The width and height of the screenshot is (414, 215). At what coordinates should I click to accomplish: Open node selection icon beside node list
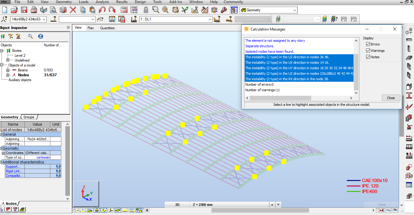click(x=4, y=19)
